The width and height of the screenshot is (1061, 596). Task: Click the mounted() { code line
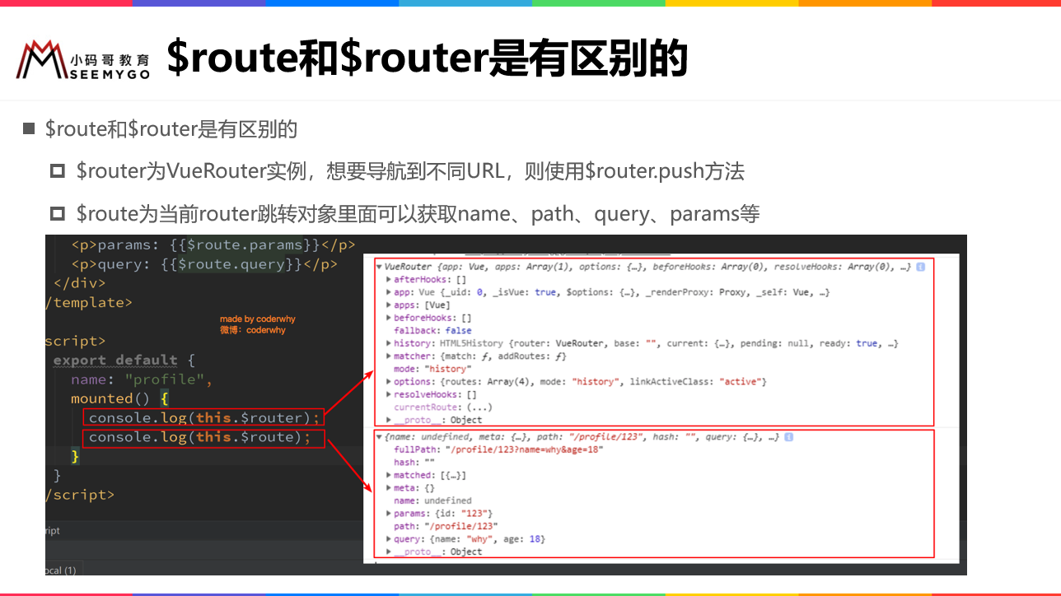[x=119, y=398]
